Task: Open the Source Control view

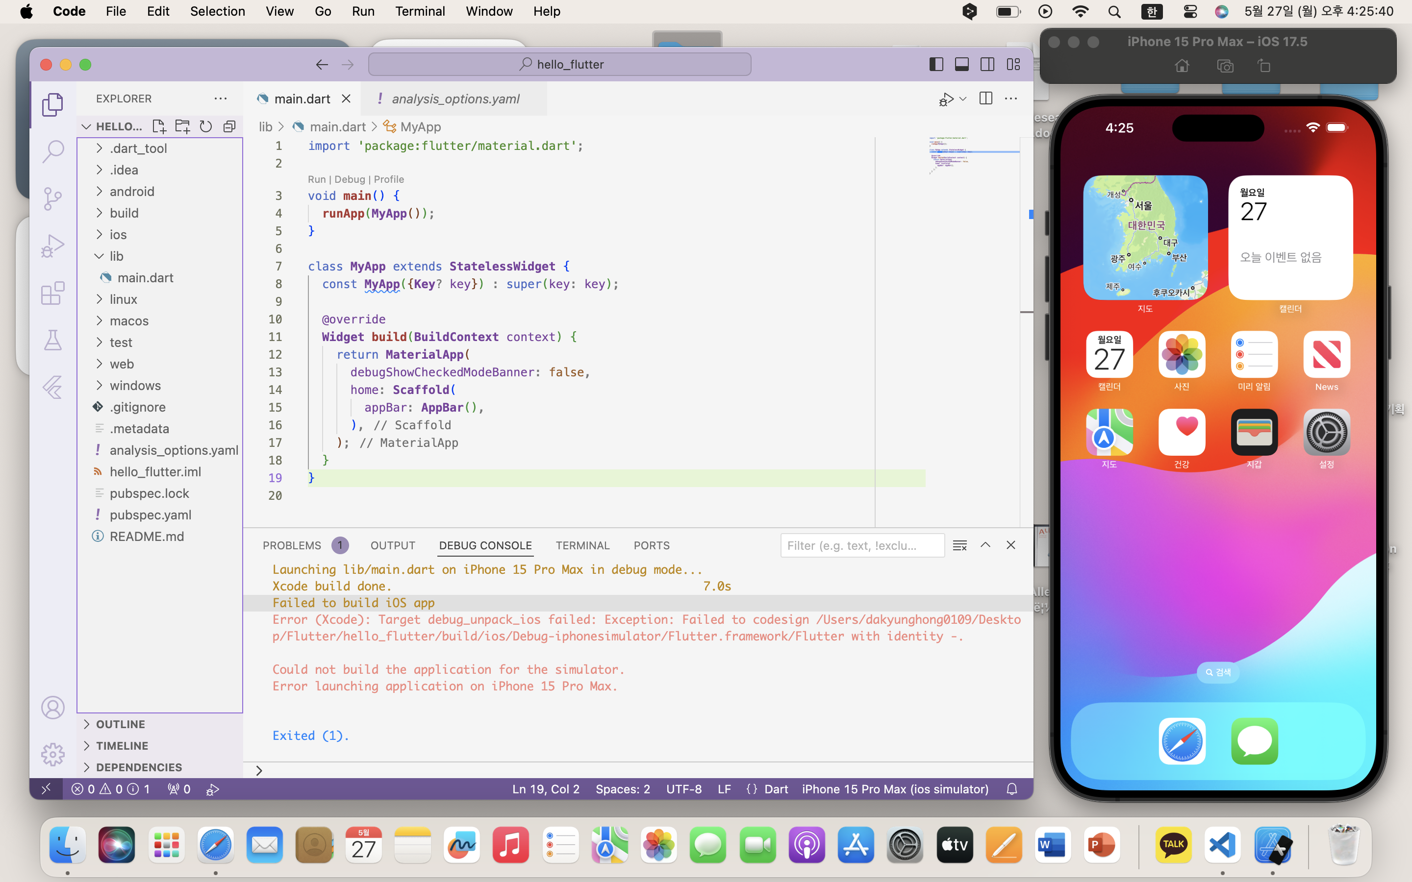Action: pyautogui.click(x=52, y=199)
